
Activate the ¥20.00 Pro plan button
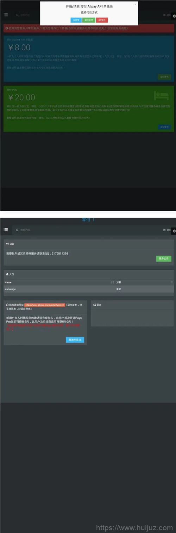coord(164,127)
